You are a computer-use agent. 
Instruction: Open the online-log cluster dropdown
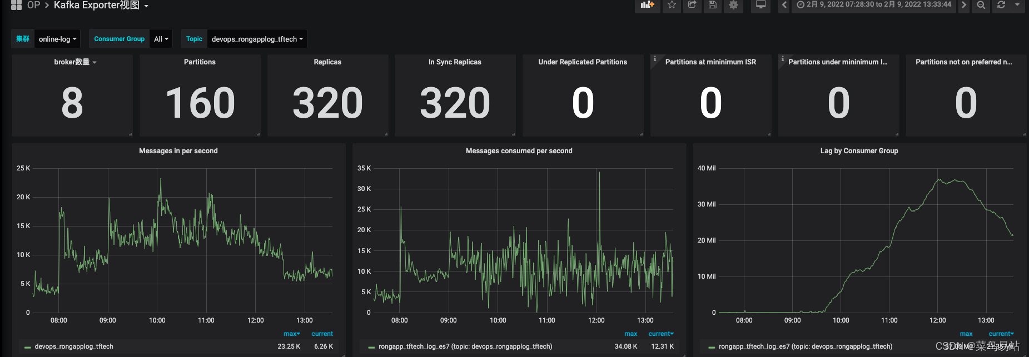[57, 39]
